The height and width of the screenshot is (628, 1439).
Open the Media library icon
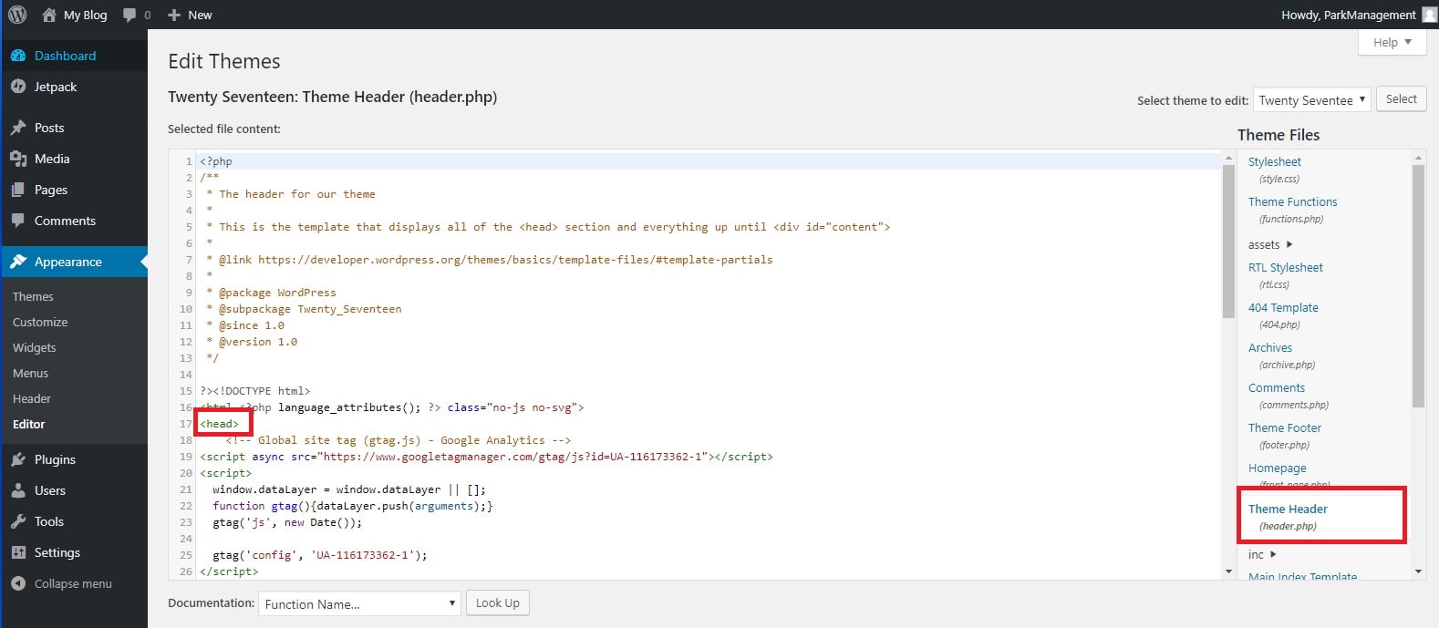[x=18, y=159]
